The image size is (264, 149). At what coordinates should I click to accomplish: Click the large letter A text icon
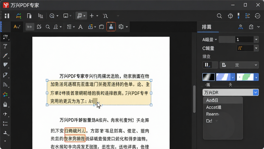[80, 27]
